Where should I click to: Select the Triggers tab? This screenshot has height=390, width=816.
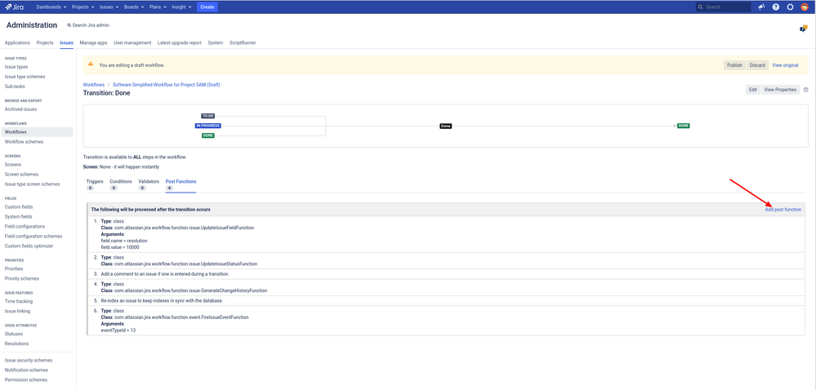(x=95, y=184)
